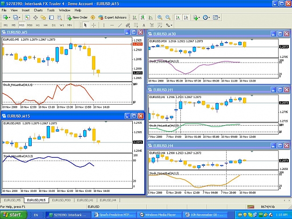Click the Windows start button
Viewport: 292px width, 219px height.
14,215
